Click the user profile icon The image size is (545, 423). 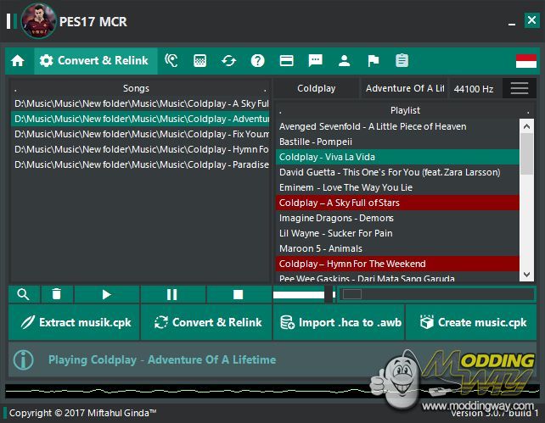click(344, 61)
